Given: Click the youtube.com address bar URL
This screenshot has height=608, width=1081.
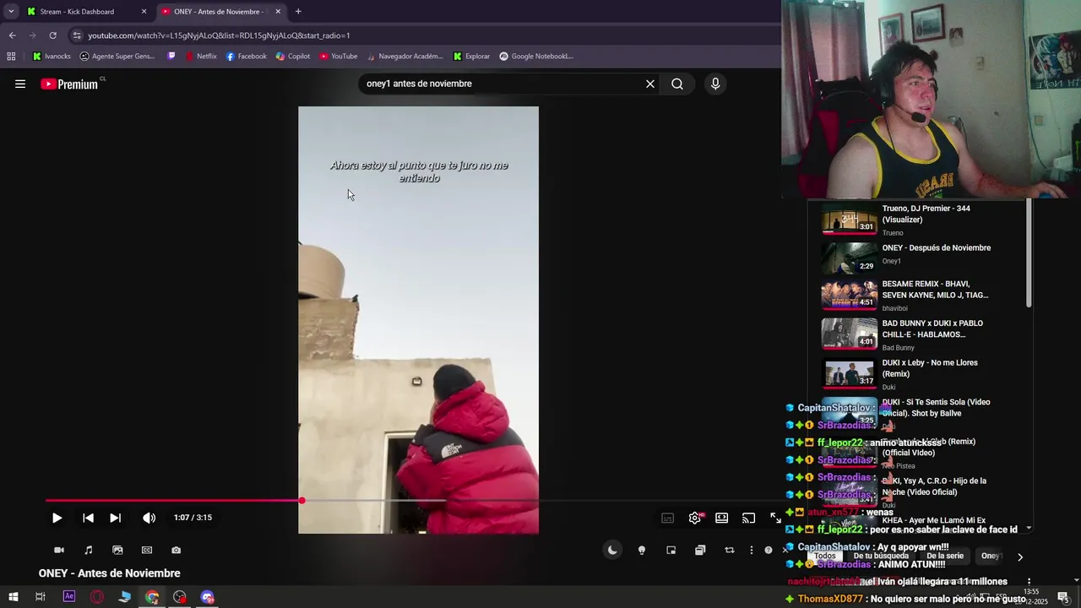Looking at the screenshot, I should click(x=219, y=35).
